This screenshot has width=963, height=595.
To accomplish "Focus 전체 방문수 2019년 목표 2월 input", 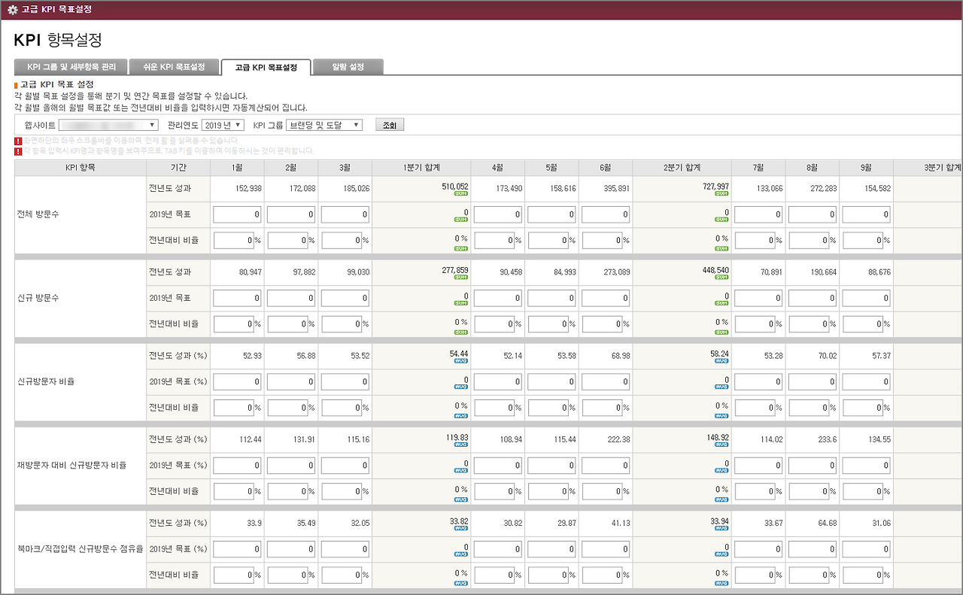I will (x=292, y=215).
